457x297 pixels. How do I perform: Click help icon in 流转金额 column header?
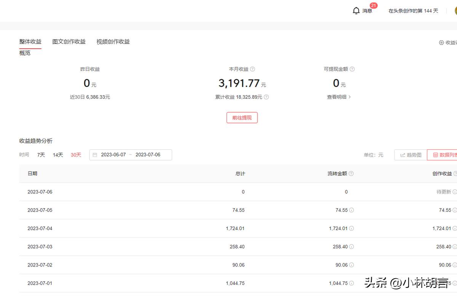(351, 174)
